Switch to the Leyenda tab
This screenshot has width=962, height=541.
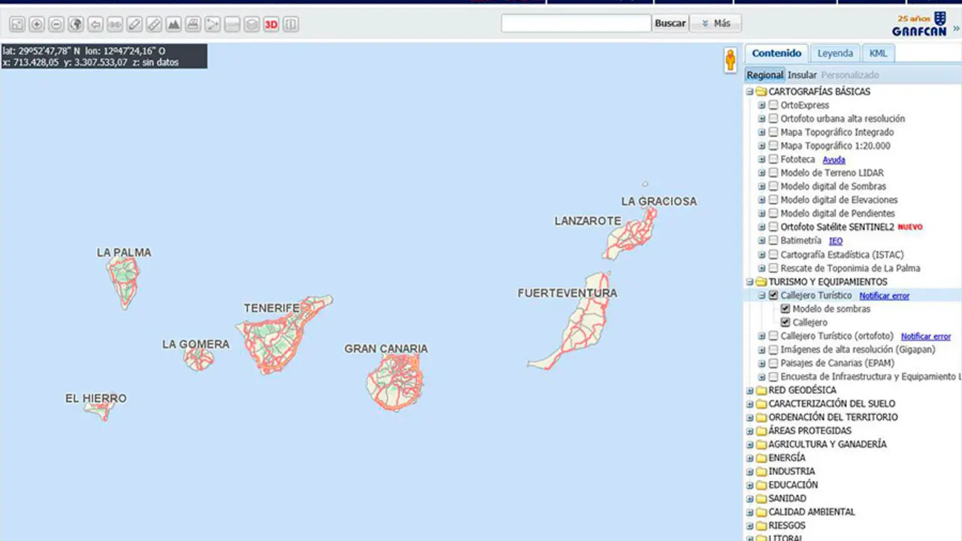coord(835,53)
